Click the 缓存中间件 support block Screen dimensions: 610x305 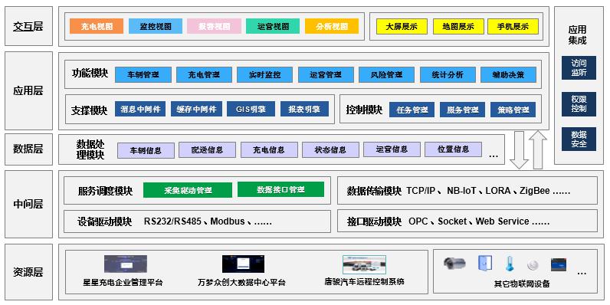click(x=196, y=110)
